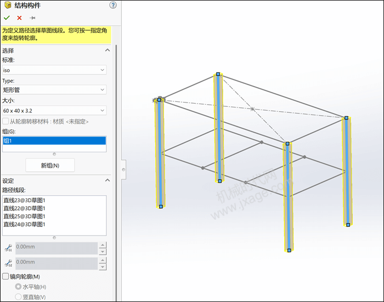Click the diagonal construction lines intersection point

pyautogui.click(x=252, y=109)
